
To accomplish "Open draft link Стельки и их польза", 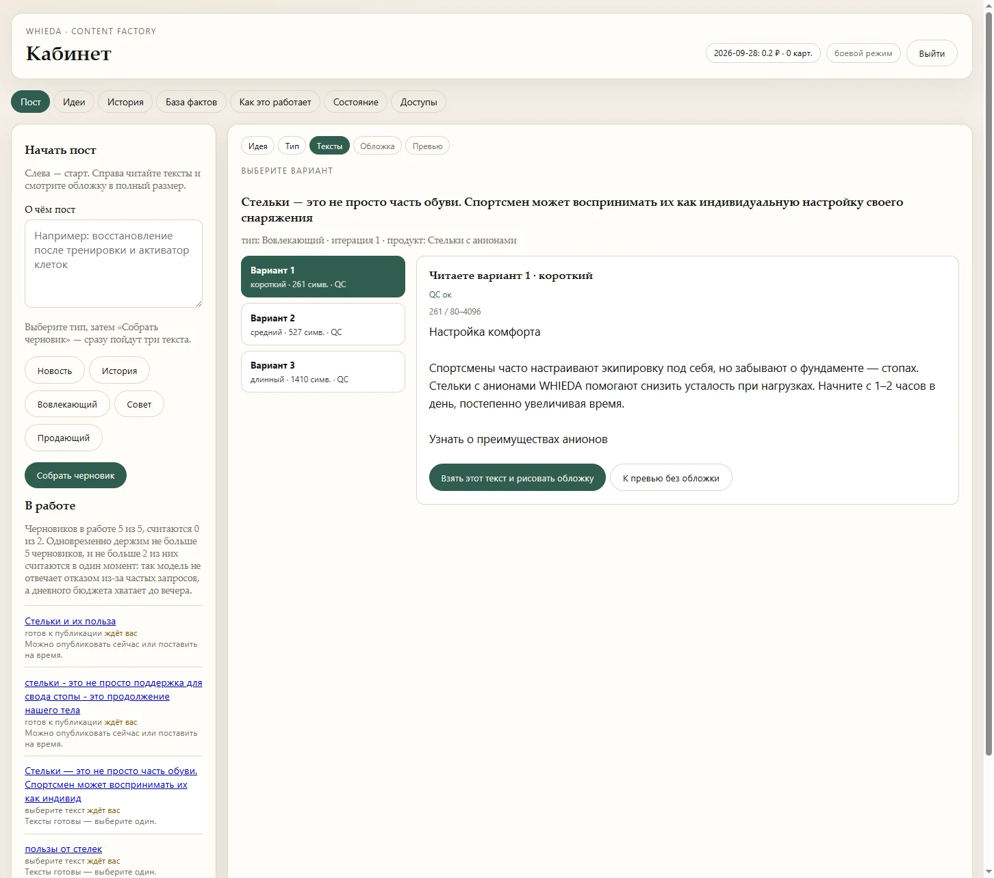I will [x=71, y=621].
